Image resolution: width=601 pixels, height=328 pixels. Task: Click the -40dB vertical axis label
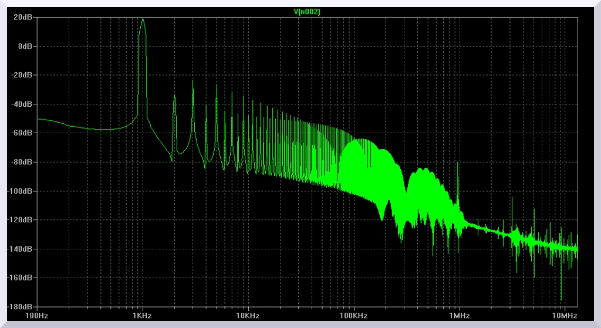(22, 104)
